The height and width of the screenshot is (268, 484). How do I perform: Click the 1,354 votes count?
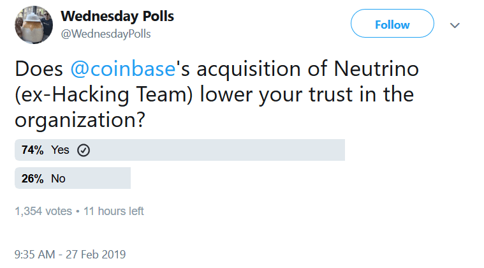(43, 211)
